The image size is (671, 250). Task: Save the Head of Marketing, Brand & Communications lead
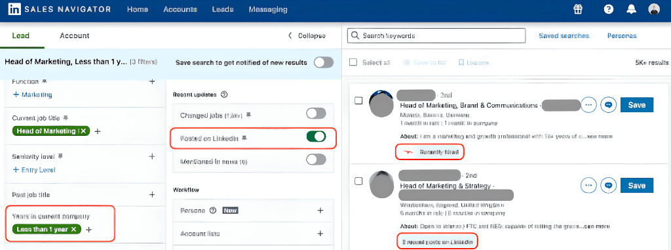pyautogui.click(x=636, y=104)
